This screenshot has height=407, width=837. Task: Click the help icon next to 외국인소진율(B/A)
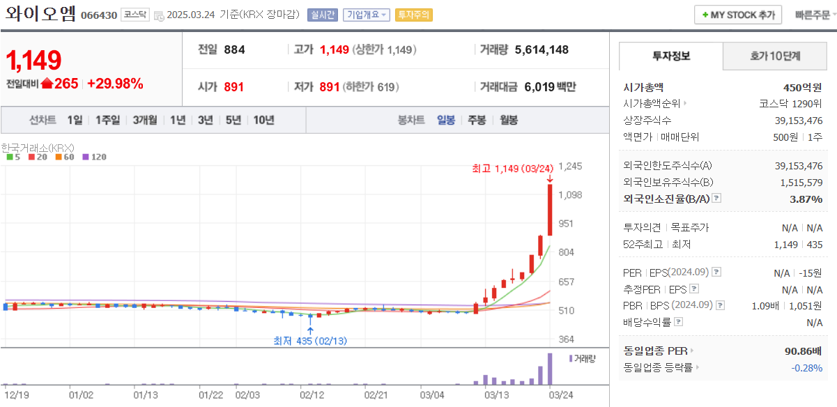tap(716, 199)
